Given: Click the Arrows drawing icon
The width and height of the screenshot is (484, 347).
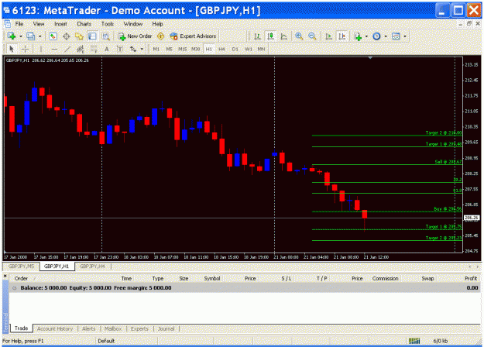Looking at the screenshot, I should (x=133, y=49).
